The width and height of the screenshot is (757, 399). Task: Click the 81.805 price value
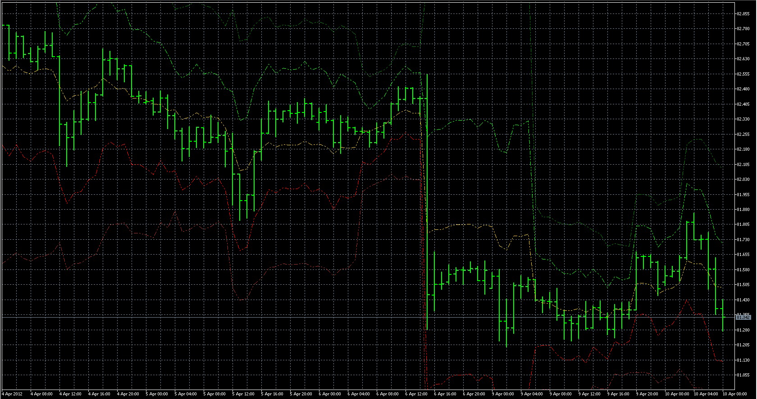coord(743,224)
